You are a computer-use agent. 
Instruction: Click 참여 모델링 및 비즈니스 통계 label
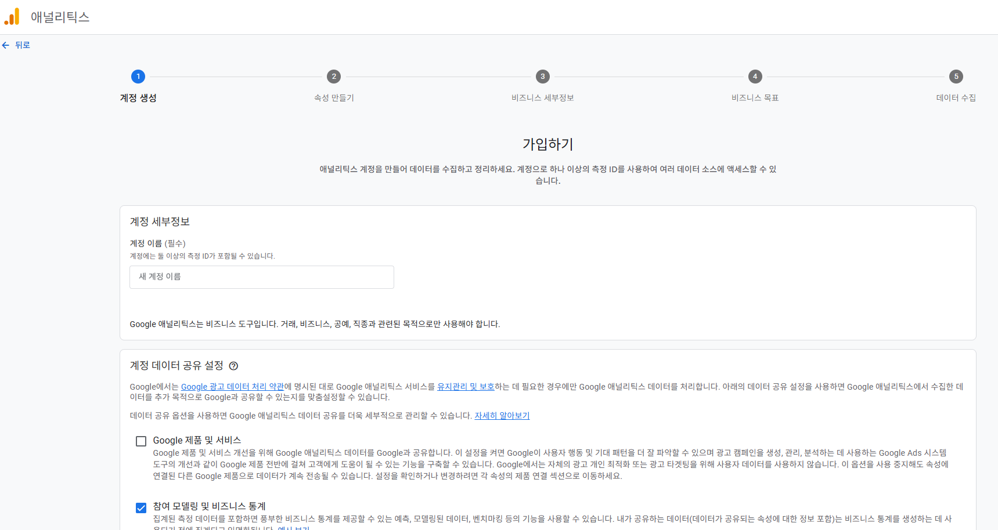(209, 506)
